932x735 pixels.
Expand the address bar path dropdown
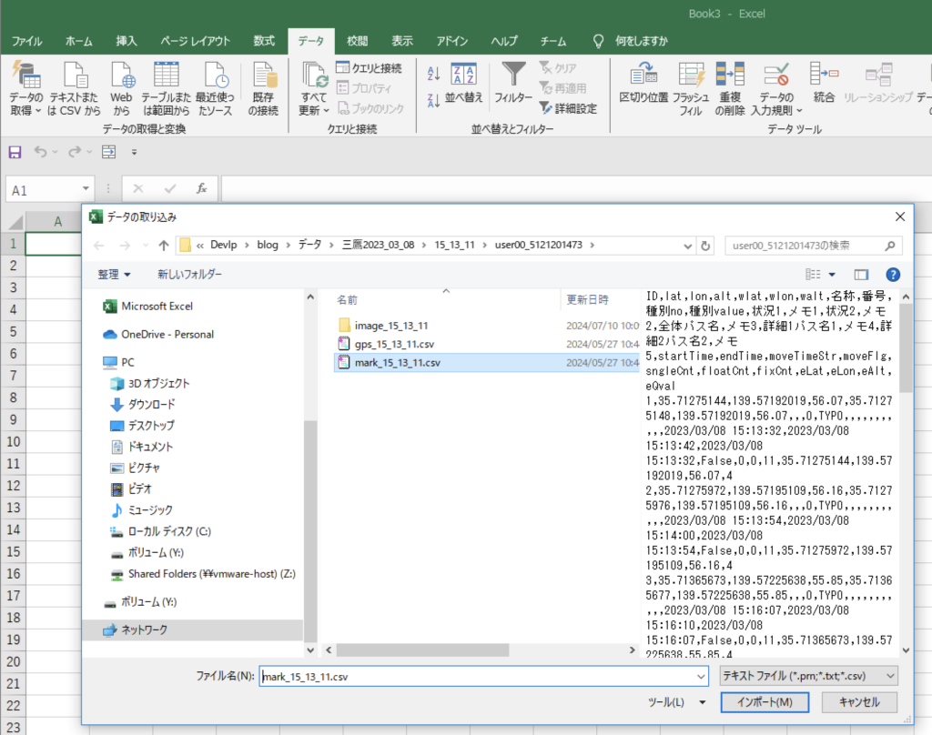(x=688, y=246)
